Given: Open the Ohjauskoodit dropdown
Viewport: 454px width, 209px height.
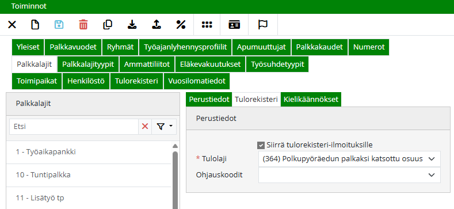Looking at the screenshot, I should coord(349,175).
